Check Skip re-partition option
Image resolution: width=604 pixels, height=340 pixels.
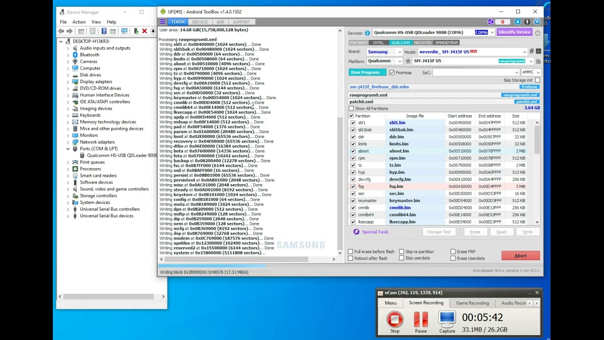402,252
